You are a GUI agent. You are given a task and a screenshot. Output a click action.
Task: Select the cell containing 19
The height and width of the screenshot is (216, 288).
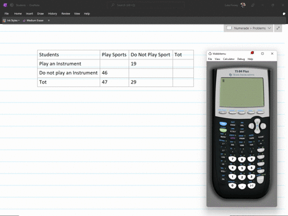(151, 64)
